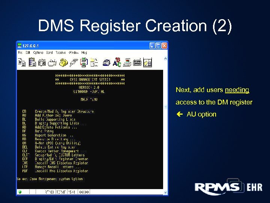This screenshot has height=203, width=270.
Task: Click the computer terminal settings icon
Action: 127,62
